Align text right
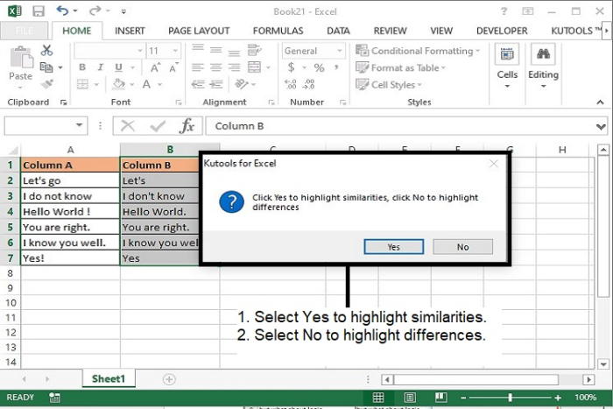 coord(234,67)
